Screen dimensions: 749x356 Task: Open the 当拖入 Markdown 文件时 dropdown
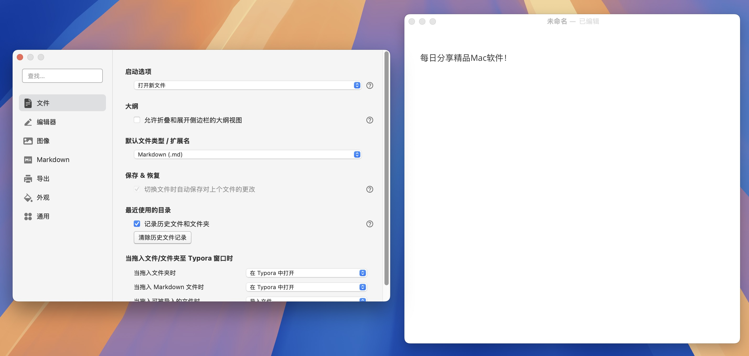coord(306,287)
